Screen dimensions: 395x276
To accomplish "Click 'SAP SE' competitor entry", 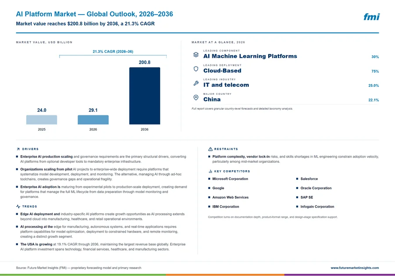I will pyautogui.click(x=307, y=197).
